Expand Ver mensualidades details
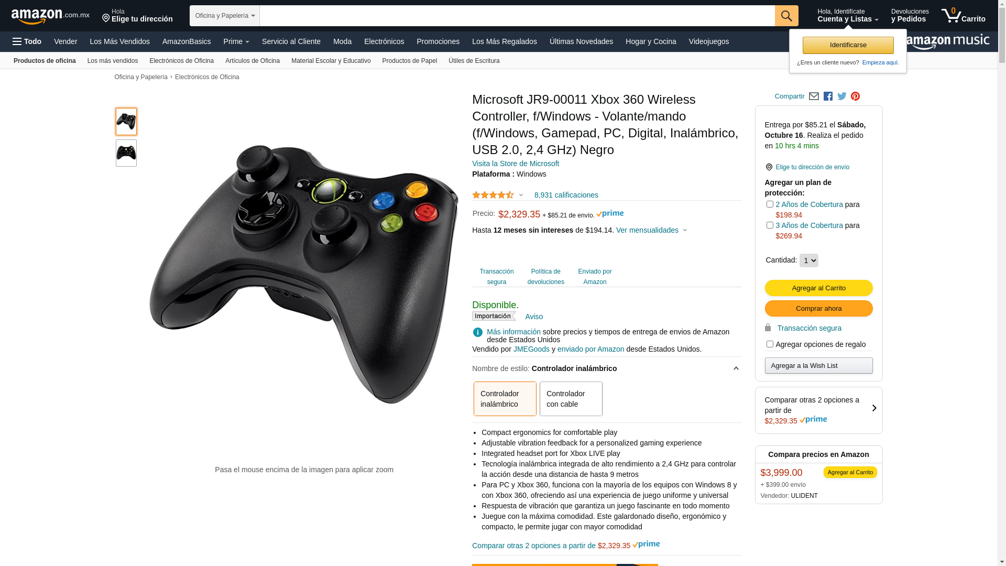This screenshot has width=1006, height=566. click(651, 230)
